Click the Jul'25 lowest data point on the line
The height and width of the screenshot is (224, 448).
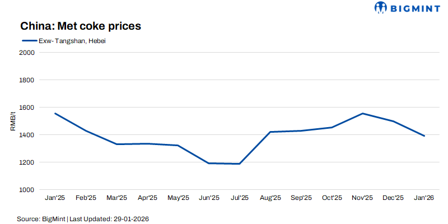click(x=240, y=164)
